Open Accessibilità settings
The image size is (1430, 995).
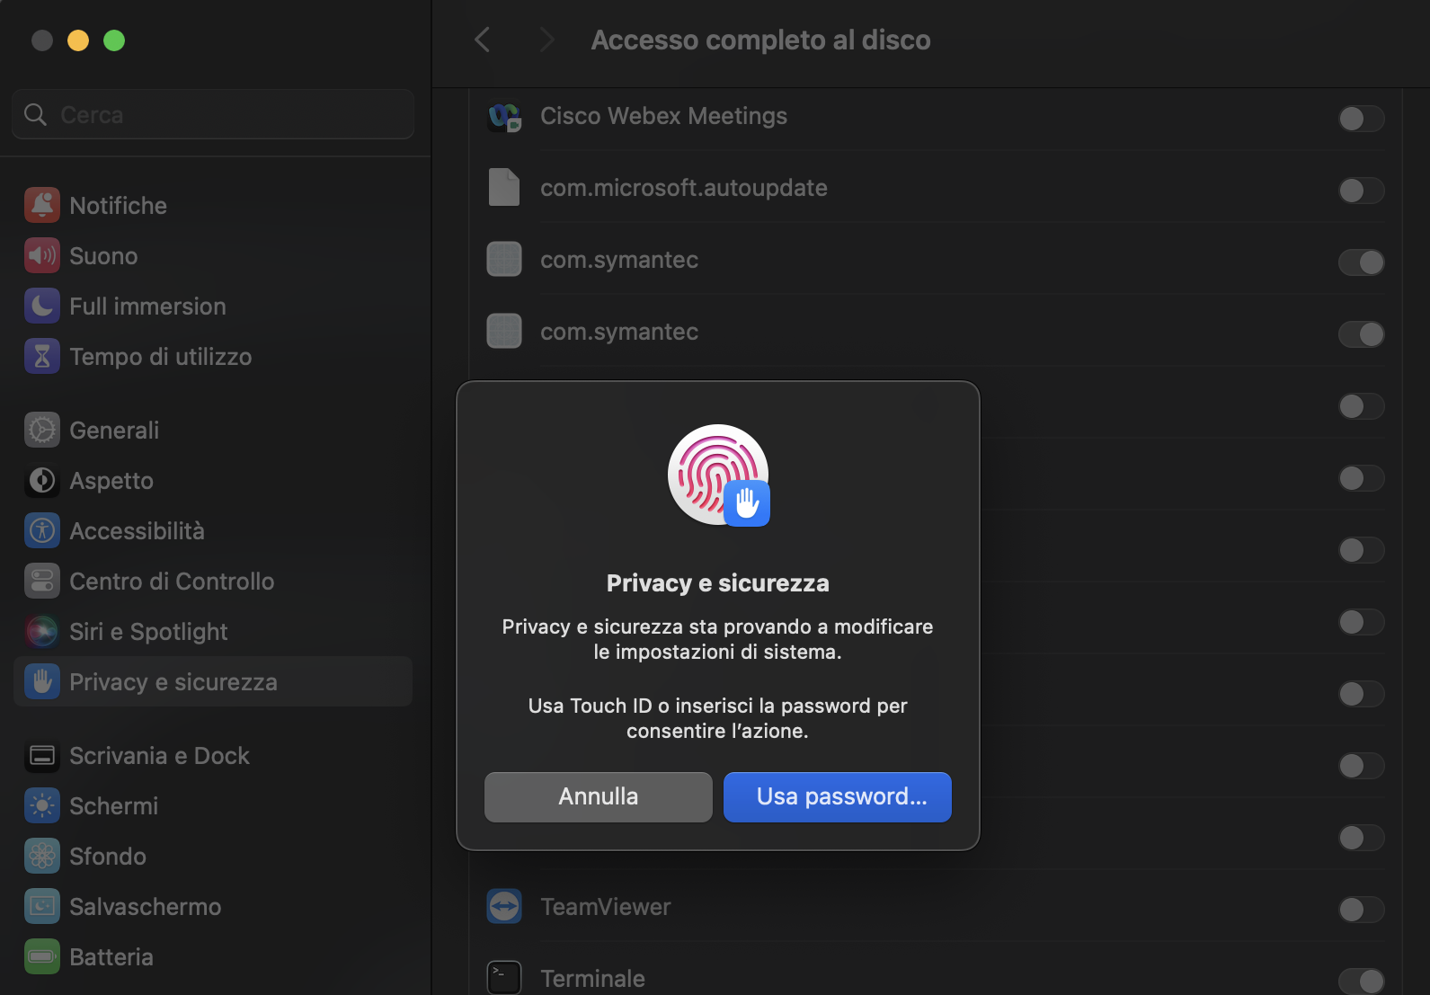[213, 531]
